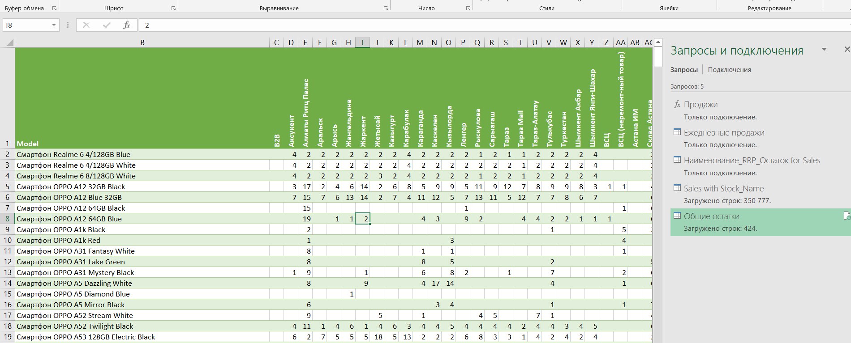Viewport: 851px width, 343px height.
Task: Select column P header
Action: (463, 43)
